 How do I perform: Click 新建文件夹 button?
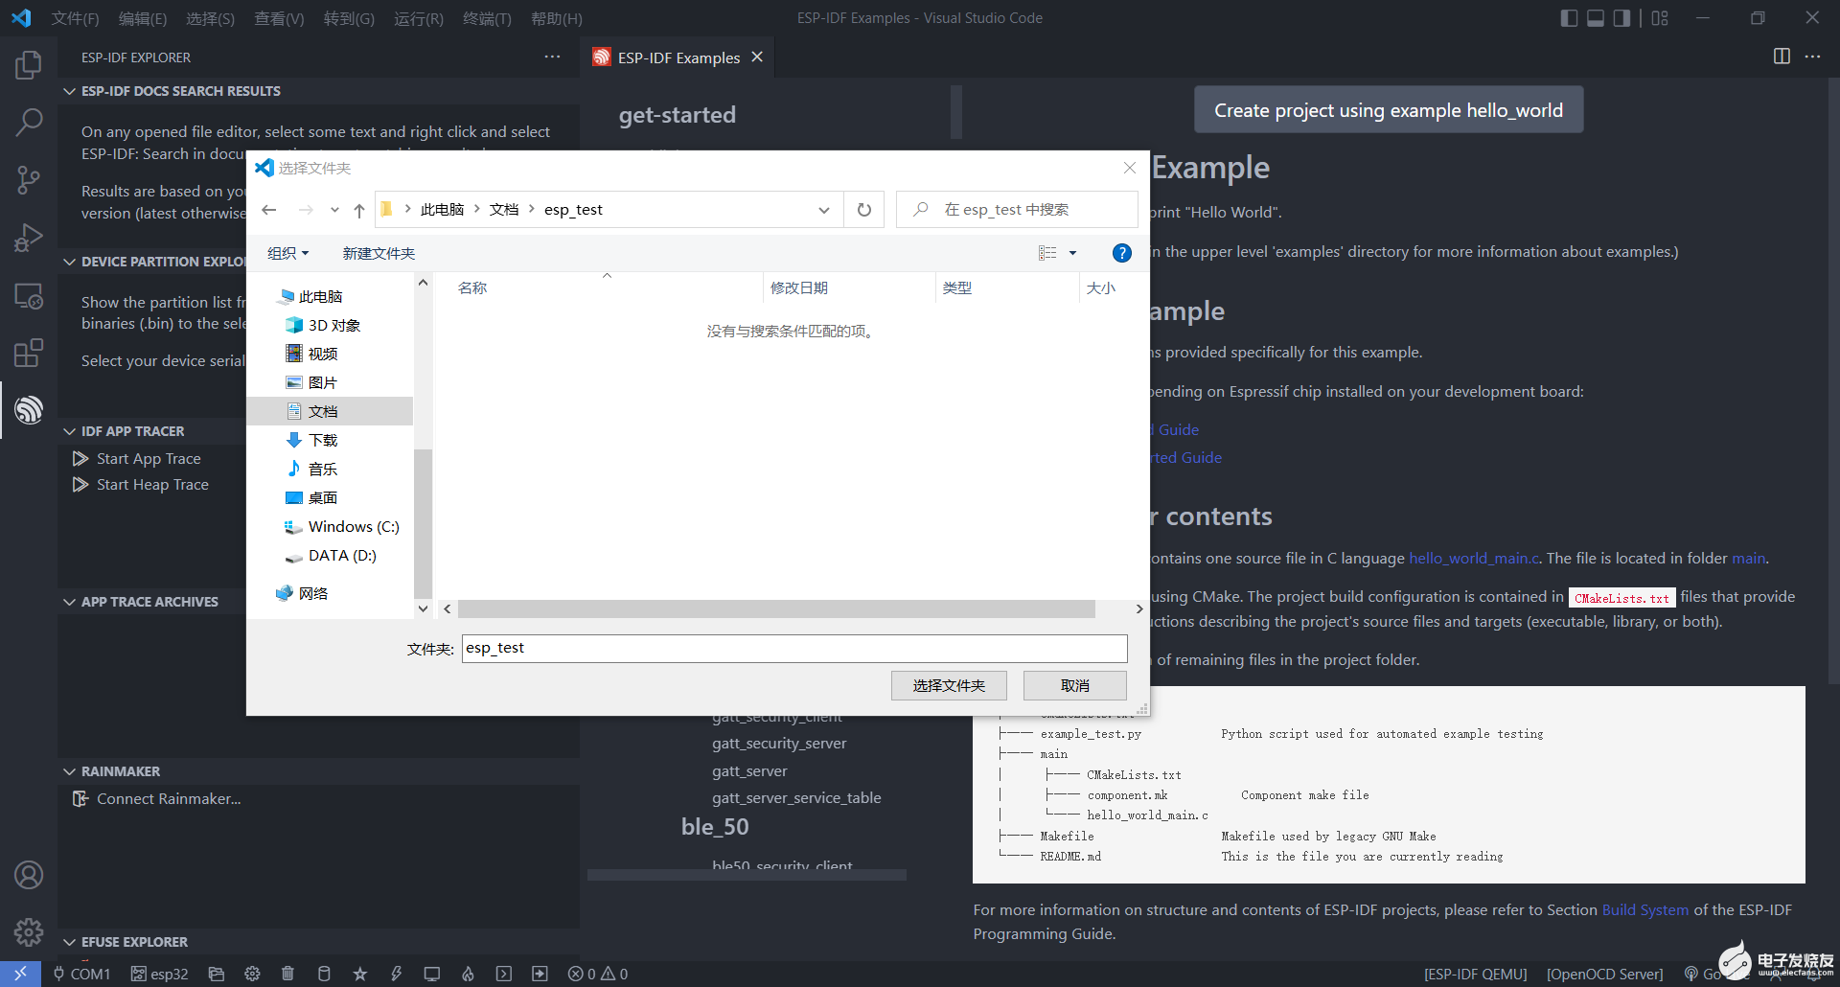click(379, 253)
